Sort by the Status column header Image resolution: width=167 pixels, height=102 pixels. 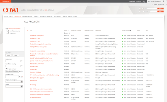[138, 31]
